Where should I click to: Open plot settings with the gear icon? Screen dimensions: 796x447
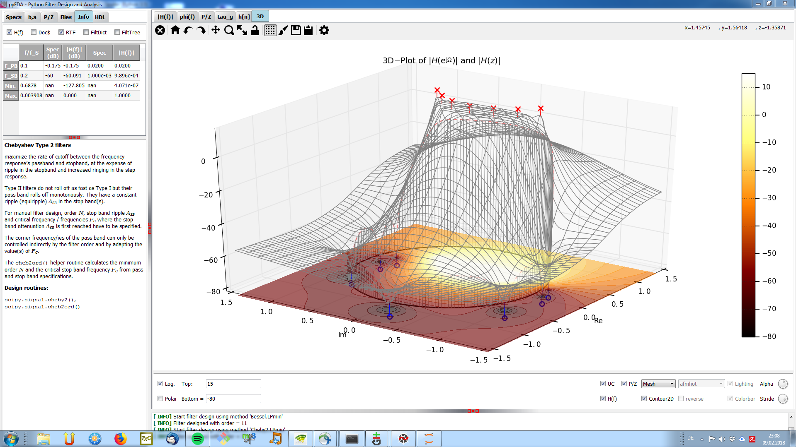click(x=324, y=30)
